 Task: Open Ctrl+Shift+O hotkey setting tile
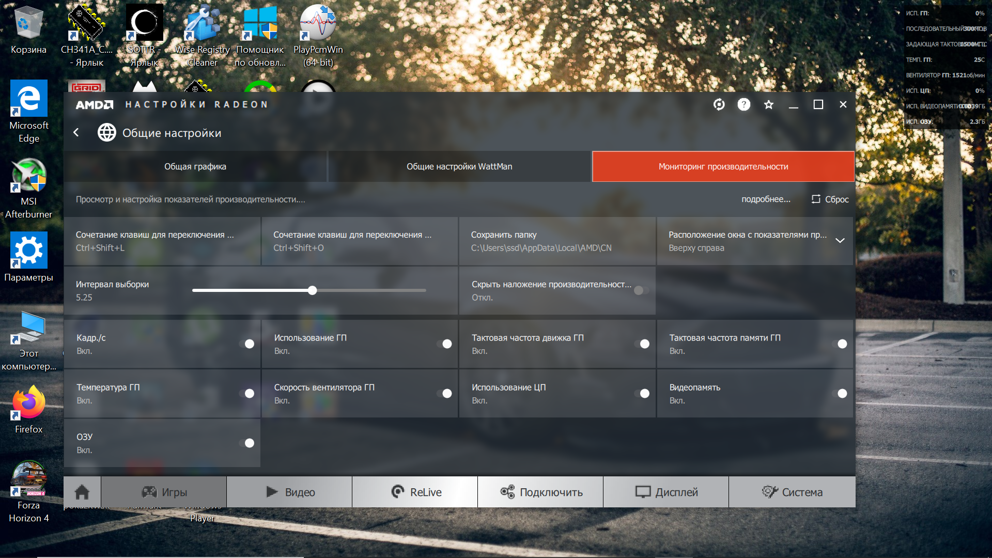pyautogui.click(x=359, y=241)
